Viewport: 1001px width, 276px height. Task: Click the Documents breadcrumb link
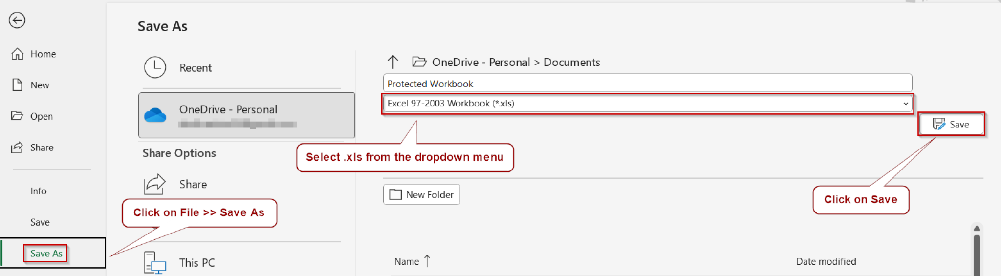(571, 63)
